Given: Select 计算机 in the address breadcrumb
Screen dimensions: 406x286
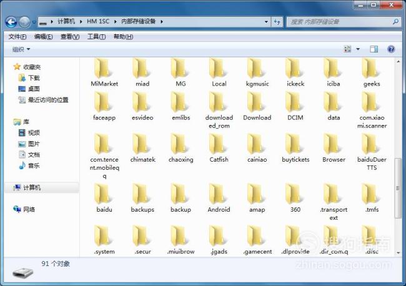Looking at the screenshot, I should click(x=66, y=21).
